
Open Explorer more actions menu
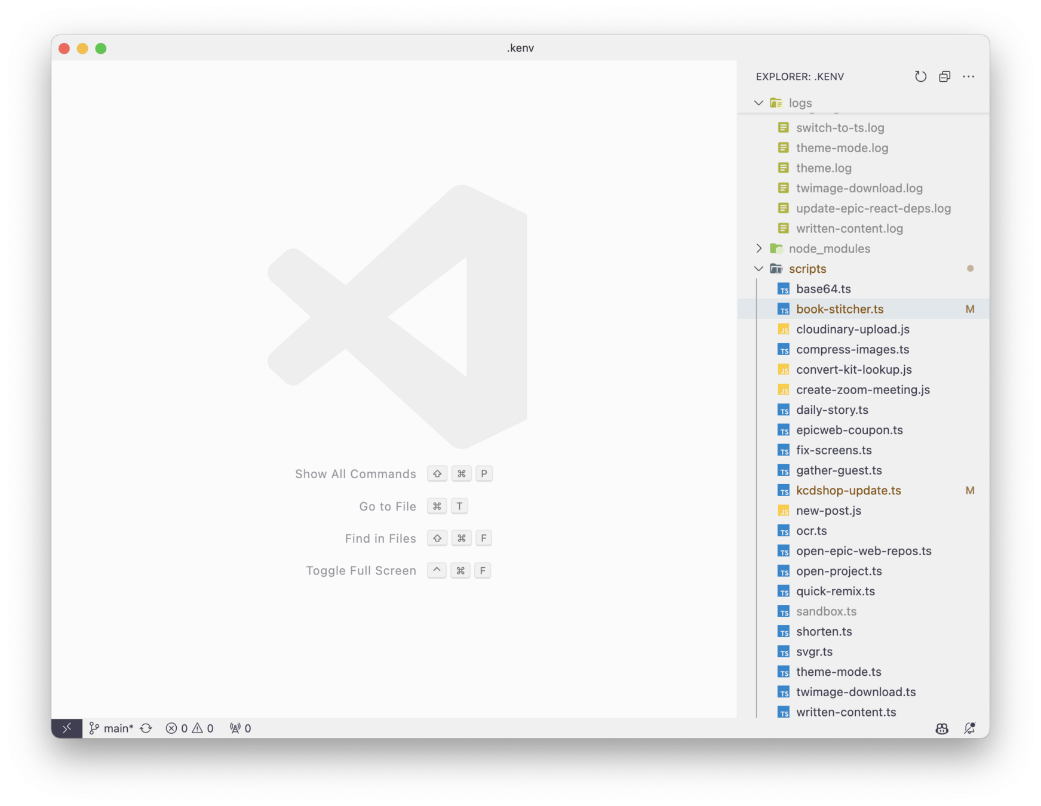click(x=968, y=76)
